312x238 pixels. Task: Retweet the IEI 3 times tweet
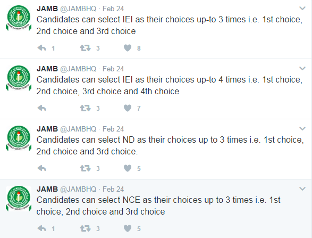pyautogui.click(x=86, y=48)
